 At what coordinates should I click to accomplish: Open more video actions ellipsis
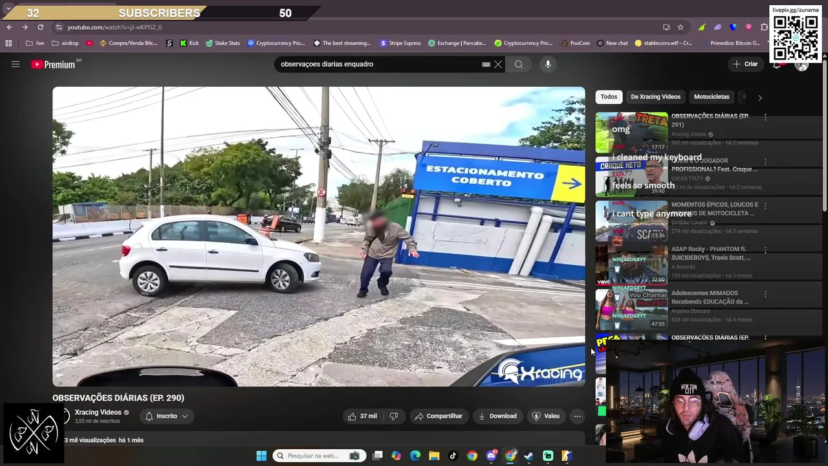coord(577,416)
